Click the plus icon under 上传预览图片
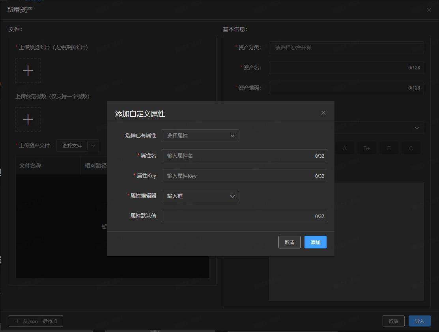The image size is (439, 332). click(28, 71)
